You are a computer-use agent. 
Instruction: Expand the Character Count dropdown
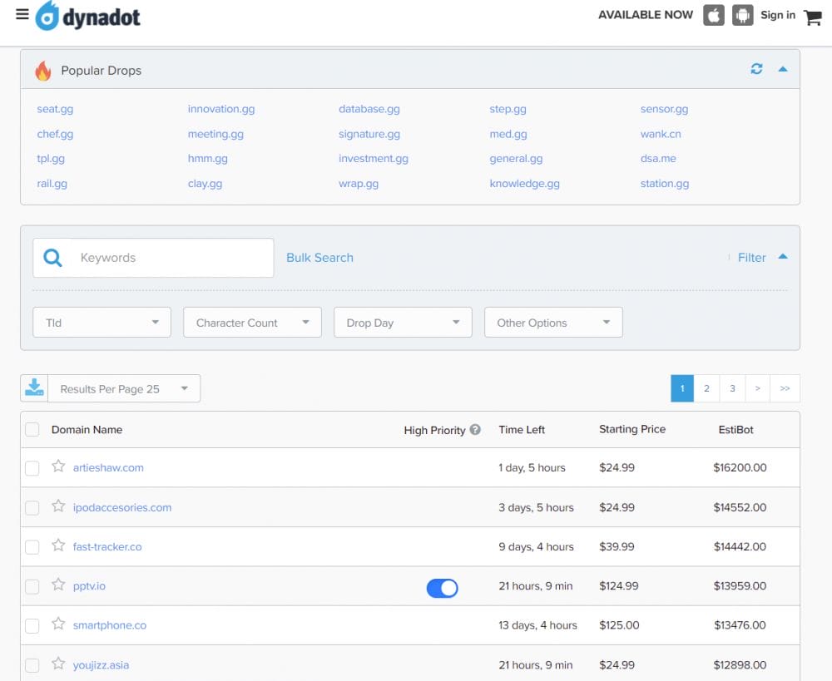coord(252,323)
